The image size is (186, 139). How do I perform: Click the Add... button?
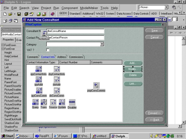point(133,63)
